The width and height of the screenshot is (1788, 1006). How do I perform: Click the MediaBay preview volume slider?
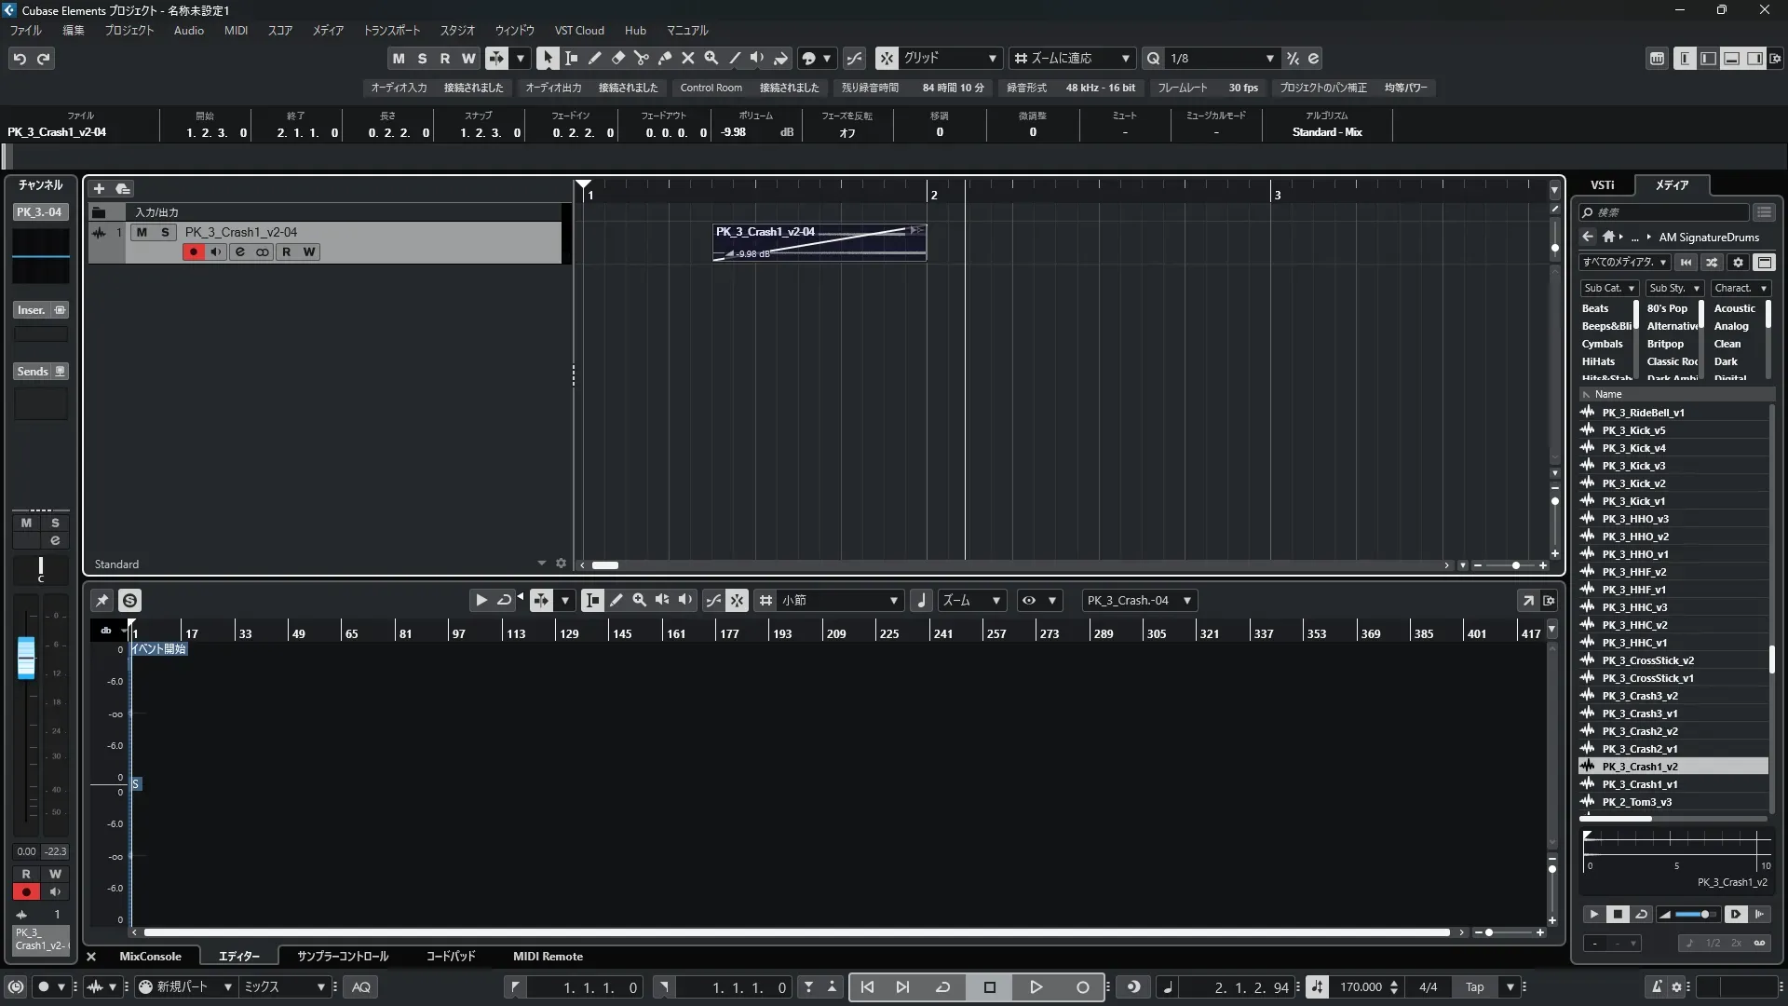click(x=1696, y=915)
